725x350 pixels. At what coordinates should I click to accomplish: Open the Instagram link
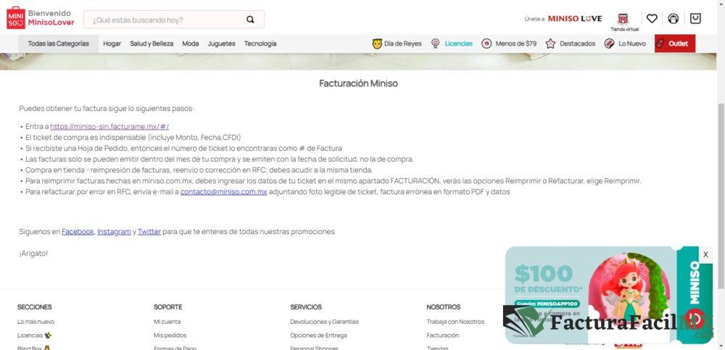coord(114,232)
